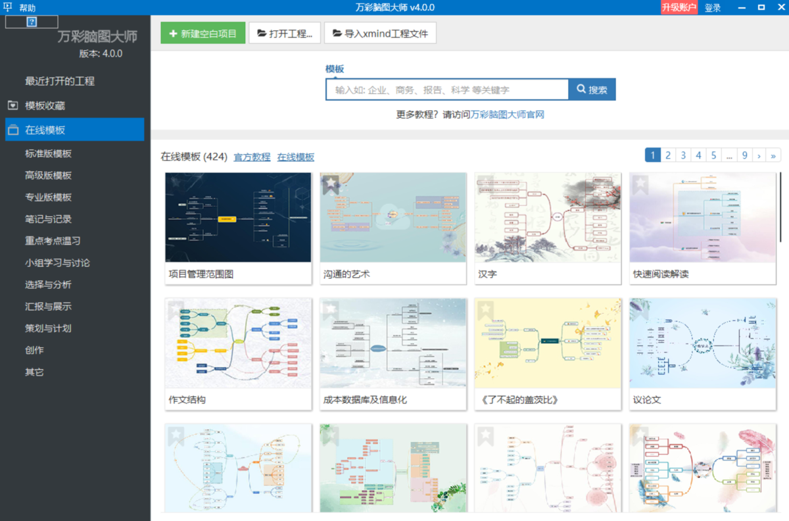Click the app logo icon in title bar
The width and height of the screenshot is (789, 521).
(x=8, y=7)
